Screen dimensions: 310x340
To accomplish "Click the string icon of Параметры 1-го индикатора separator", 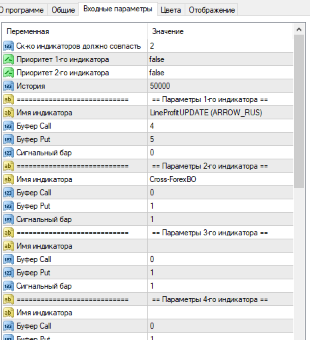I will [9, 99].
